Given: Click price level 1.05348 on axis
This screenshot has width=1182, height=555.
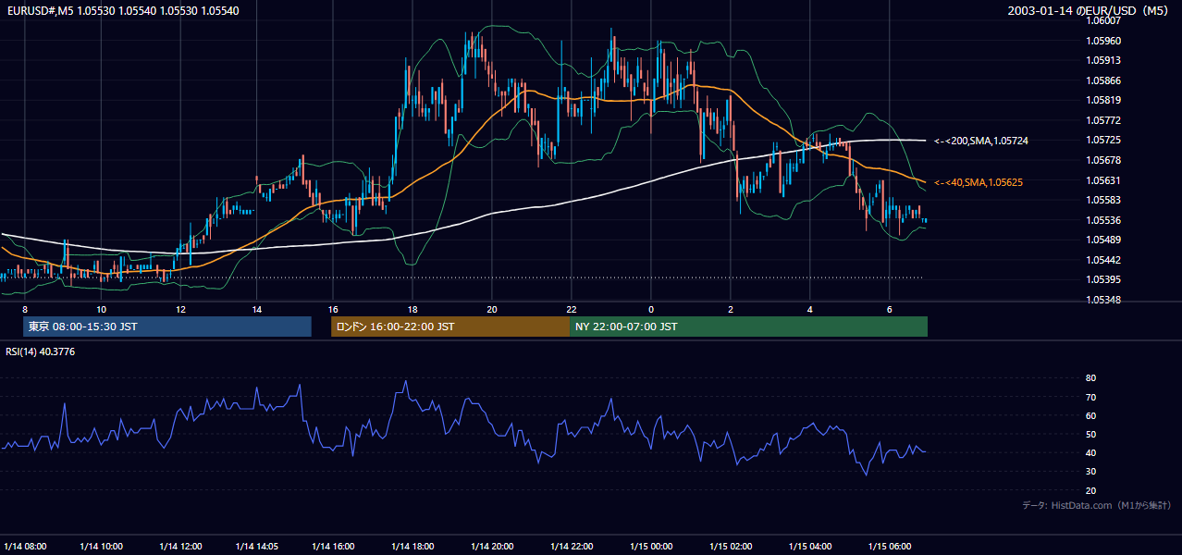Looking at the screenshot, I should click(x=1104, y=300).
